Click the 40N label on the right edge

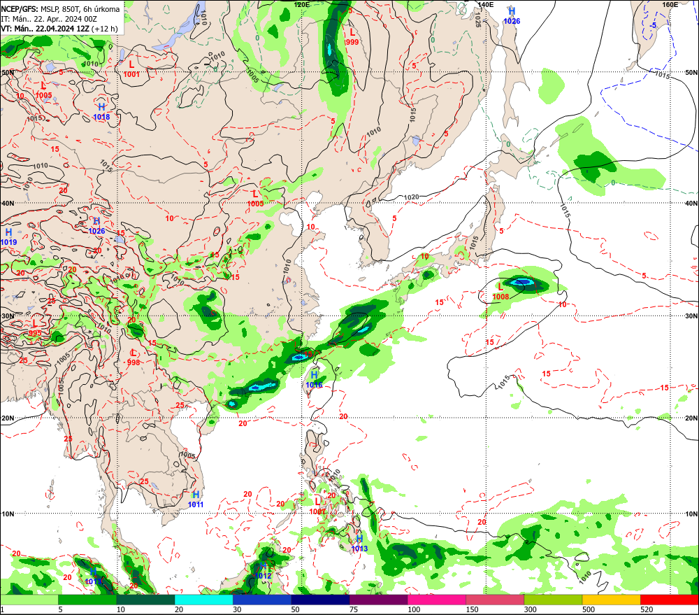691,203
